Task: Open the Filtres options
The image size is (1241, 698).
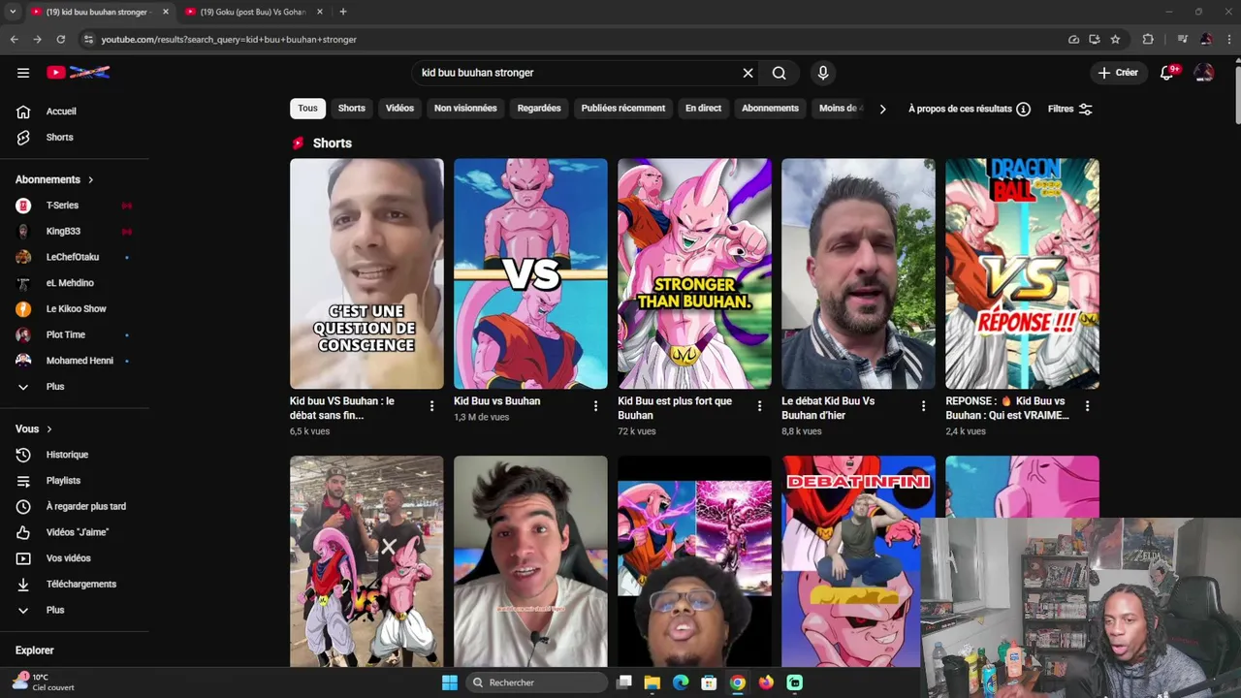Action: pos(1070,109)
